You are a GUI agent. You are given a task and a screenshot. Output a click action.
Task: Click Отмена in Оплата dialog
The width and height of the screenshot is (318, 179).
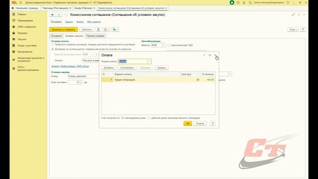point(200,123)
